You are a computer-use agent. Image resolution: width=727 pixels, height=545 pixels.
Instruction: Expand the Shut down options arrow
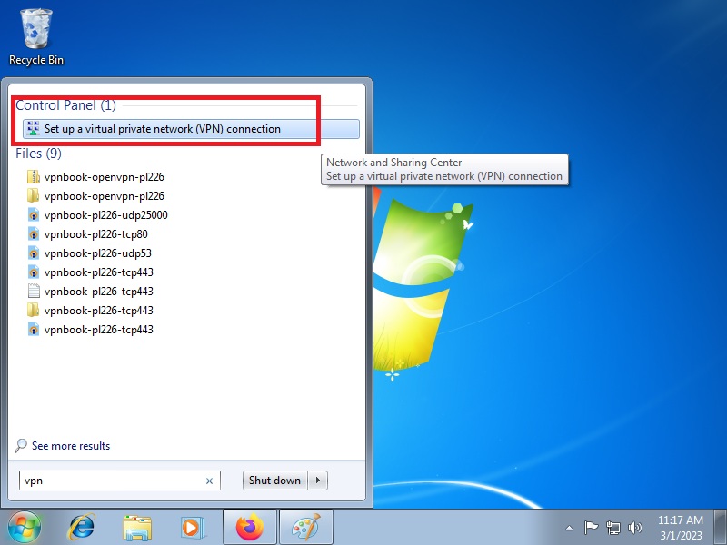[318, 481]
